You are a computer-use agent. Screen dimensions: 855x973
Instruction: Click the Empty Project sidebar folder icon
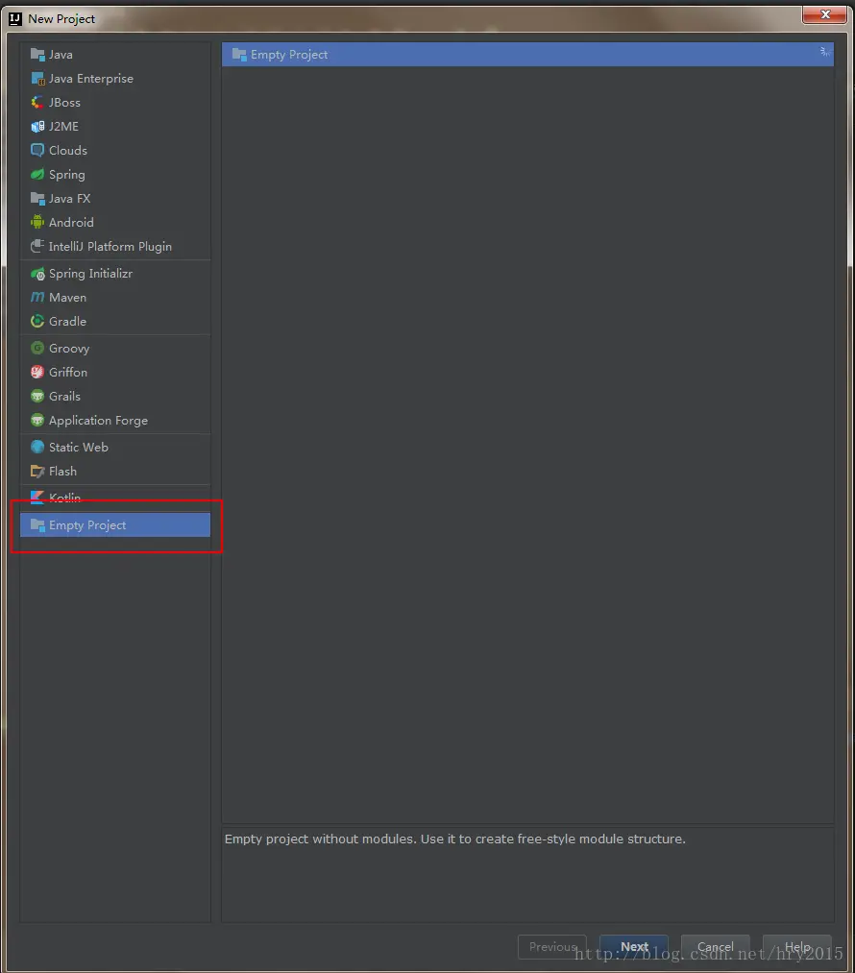(x=37, y=525)
